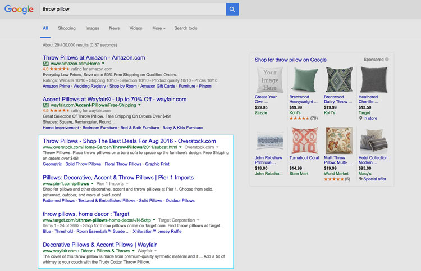This screenshot has height=271, width=421.
Task: Open the gray Pier 1 Imports dropdown
Action: pos(127,184)
